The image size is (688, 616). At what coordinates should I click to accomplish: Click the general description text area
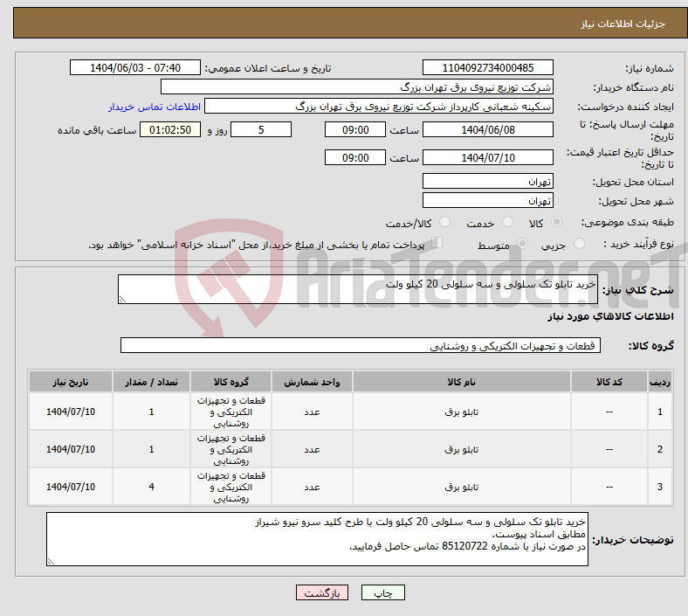tap(358, 289)
